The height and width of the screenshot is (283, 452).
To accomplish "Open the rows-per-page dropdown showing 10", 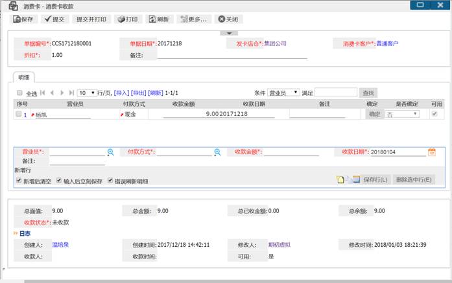I will point(87,93).
